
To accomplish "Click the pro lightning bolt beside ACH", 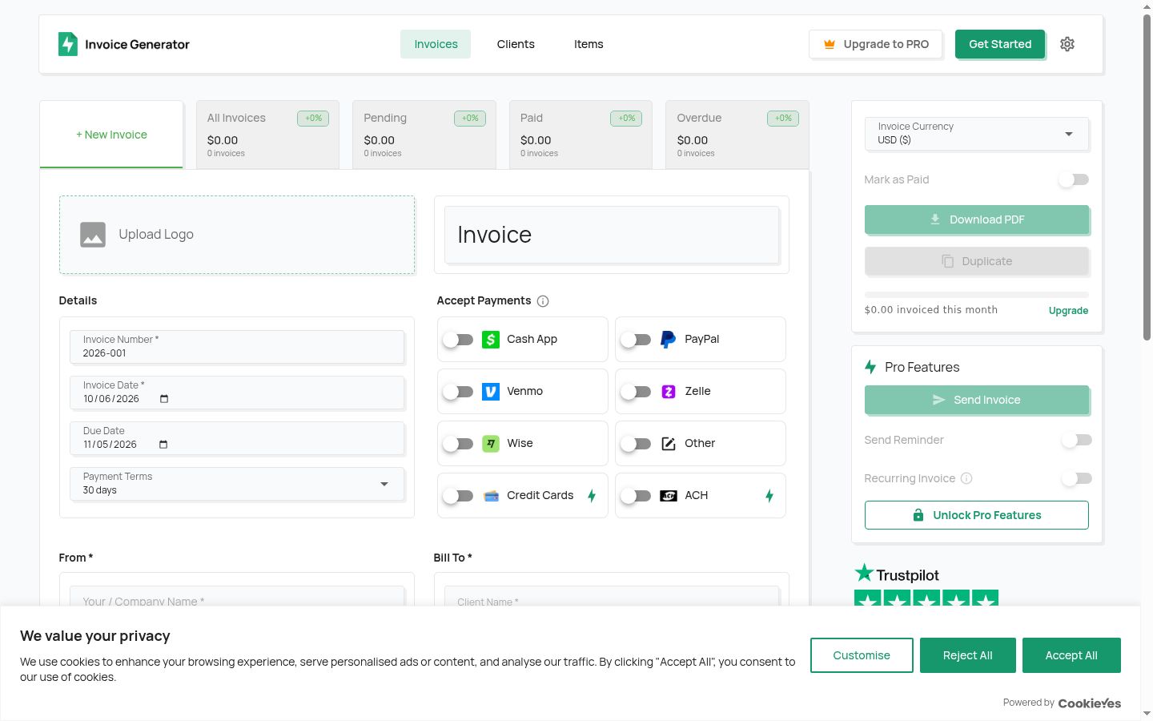I will click(x=769, y=496).
